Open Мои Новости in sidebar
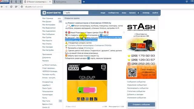Image resolution: width=194 pixels, height=109 pixels. click(47, 41)
